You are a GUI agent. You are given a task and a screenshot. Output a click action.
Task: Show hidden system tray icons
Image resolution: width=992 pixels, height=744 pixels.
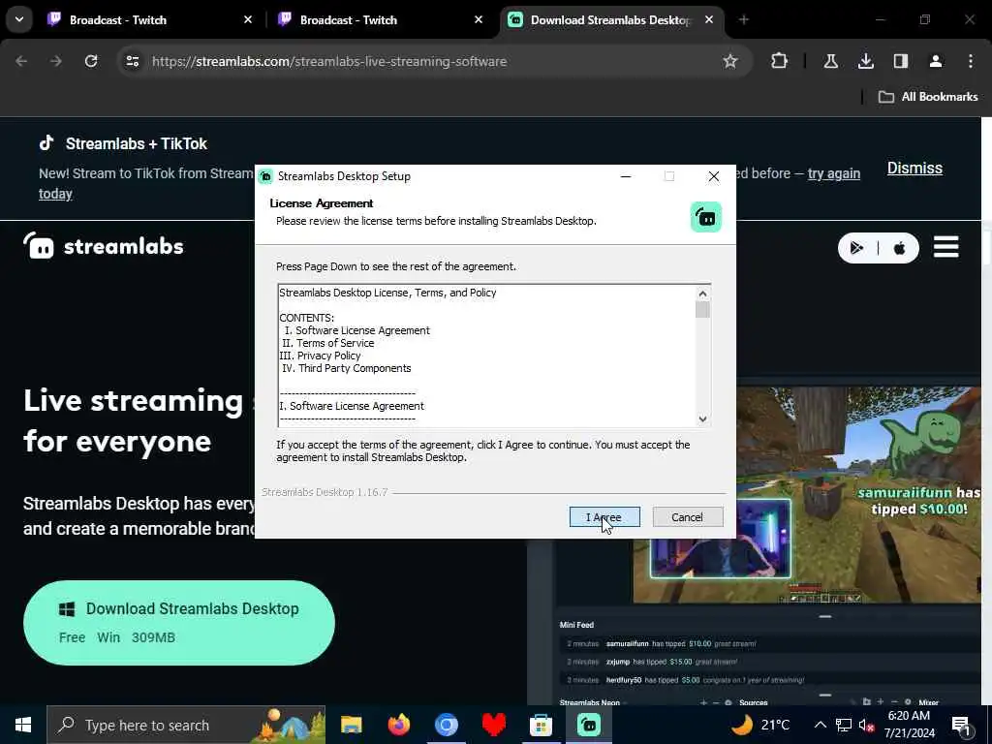tap(820, 725)
